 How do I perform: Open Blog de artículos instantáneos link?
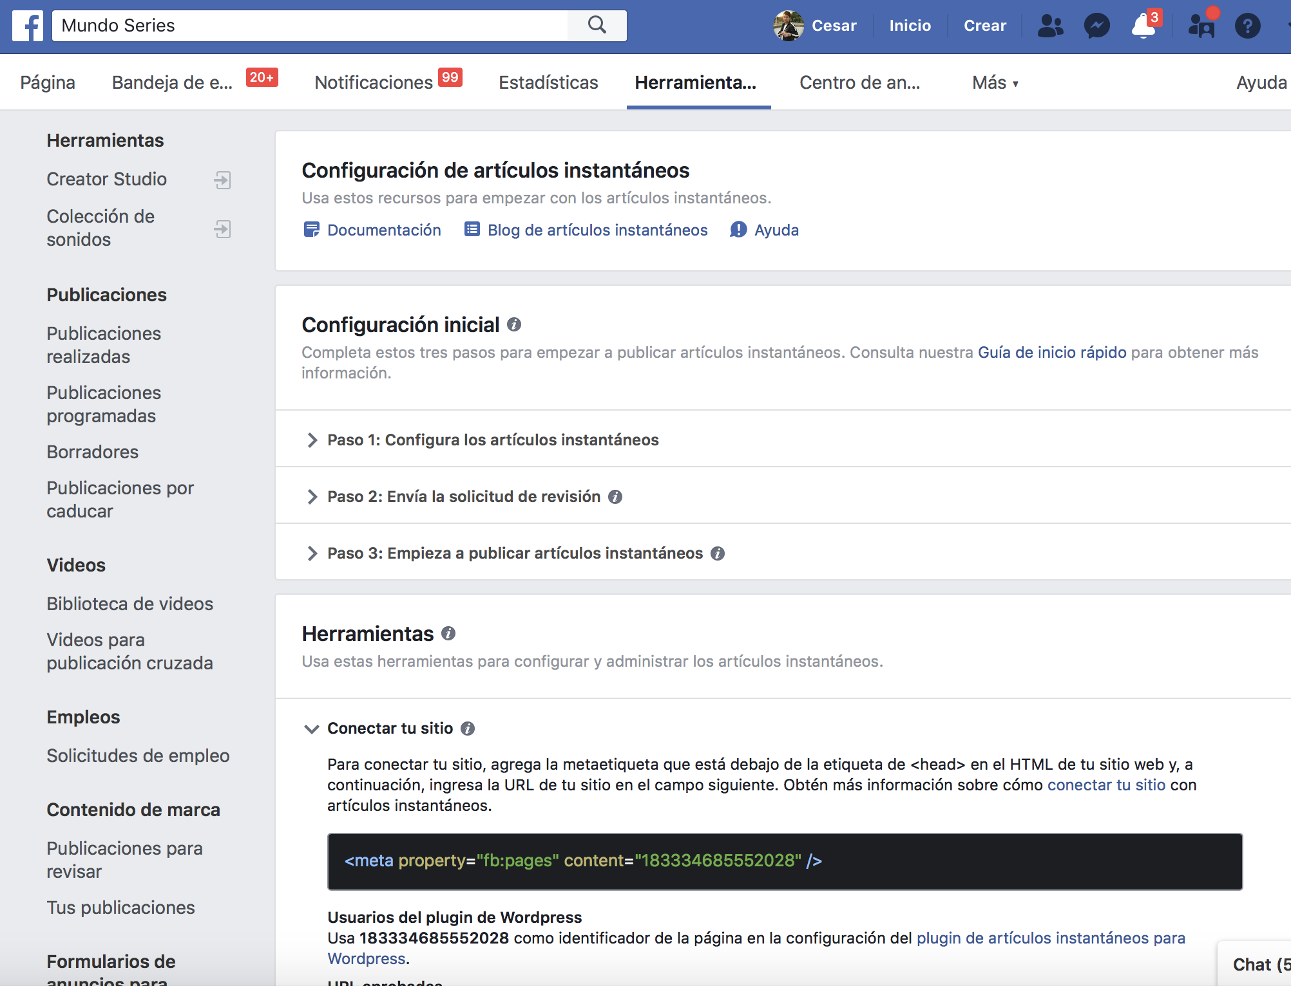tap(597, 230)
